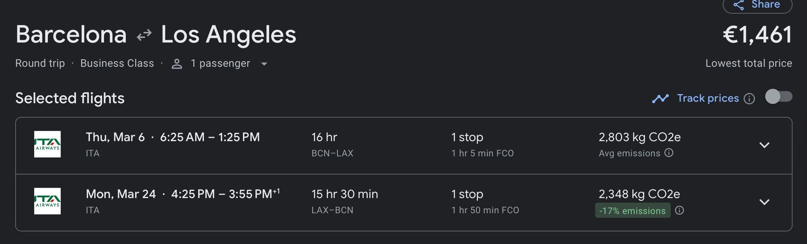The image size is (807, 244).
Task: Click the Track prices trend line icon
Action: (x=661, y=98)
